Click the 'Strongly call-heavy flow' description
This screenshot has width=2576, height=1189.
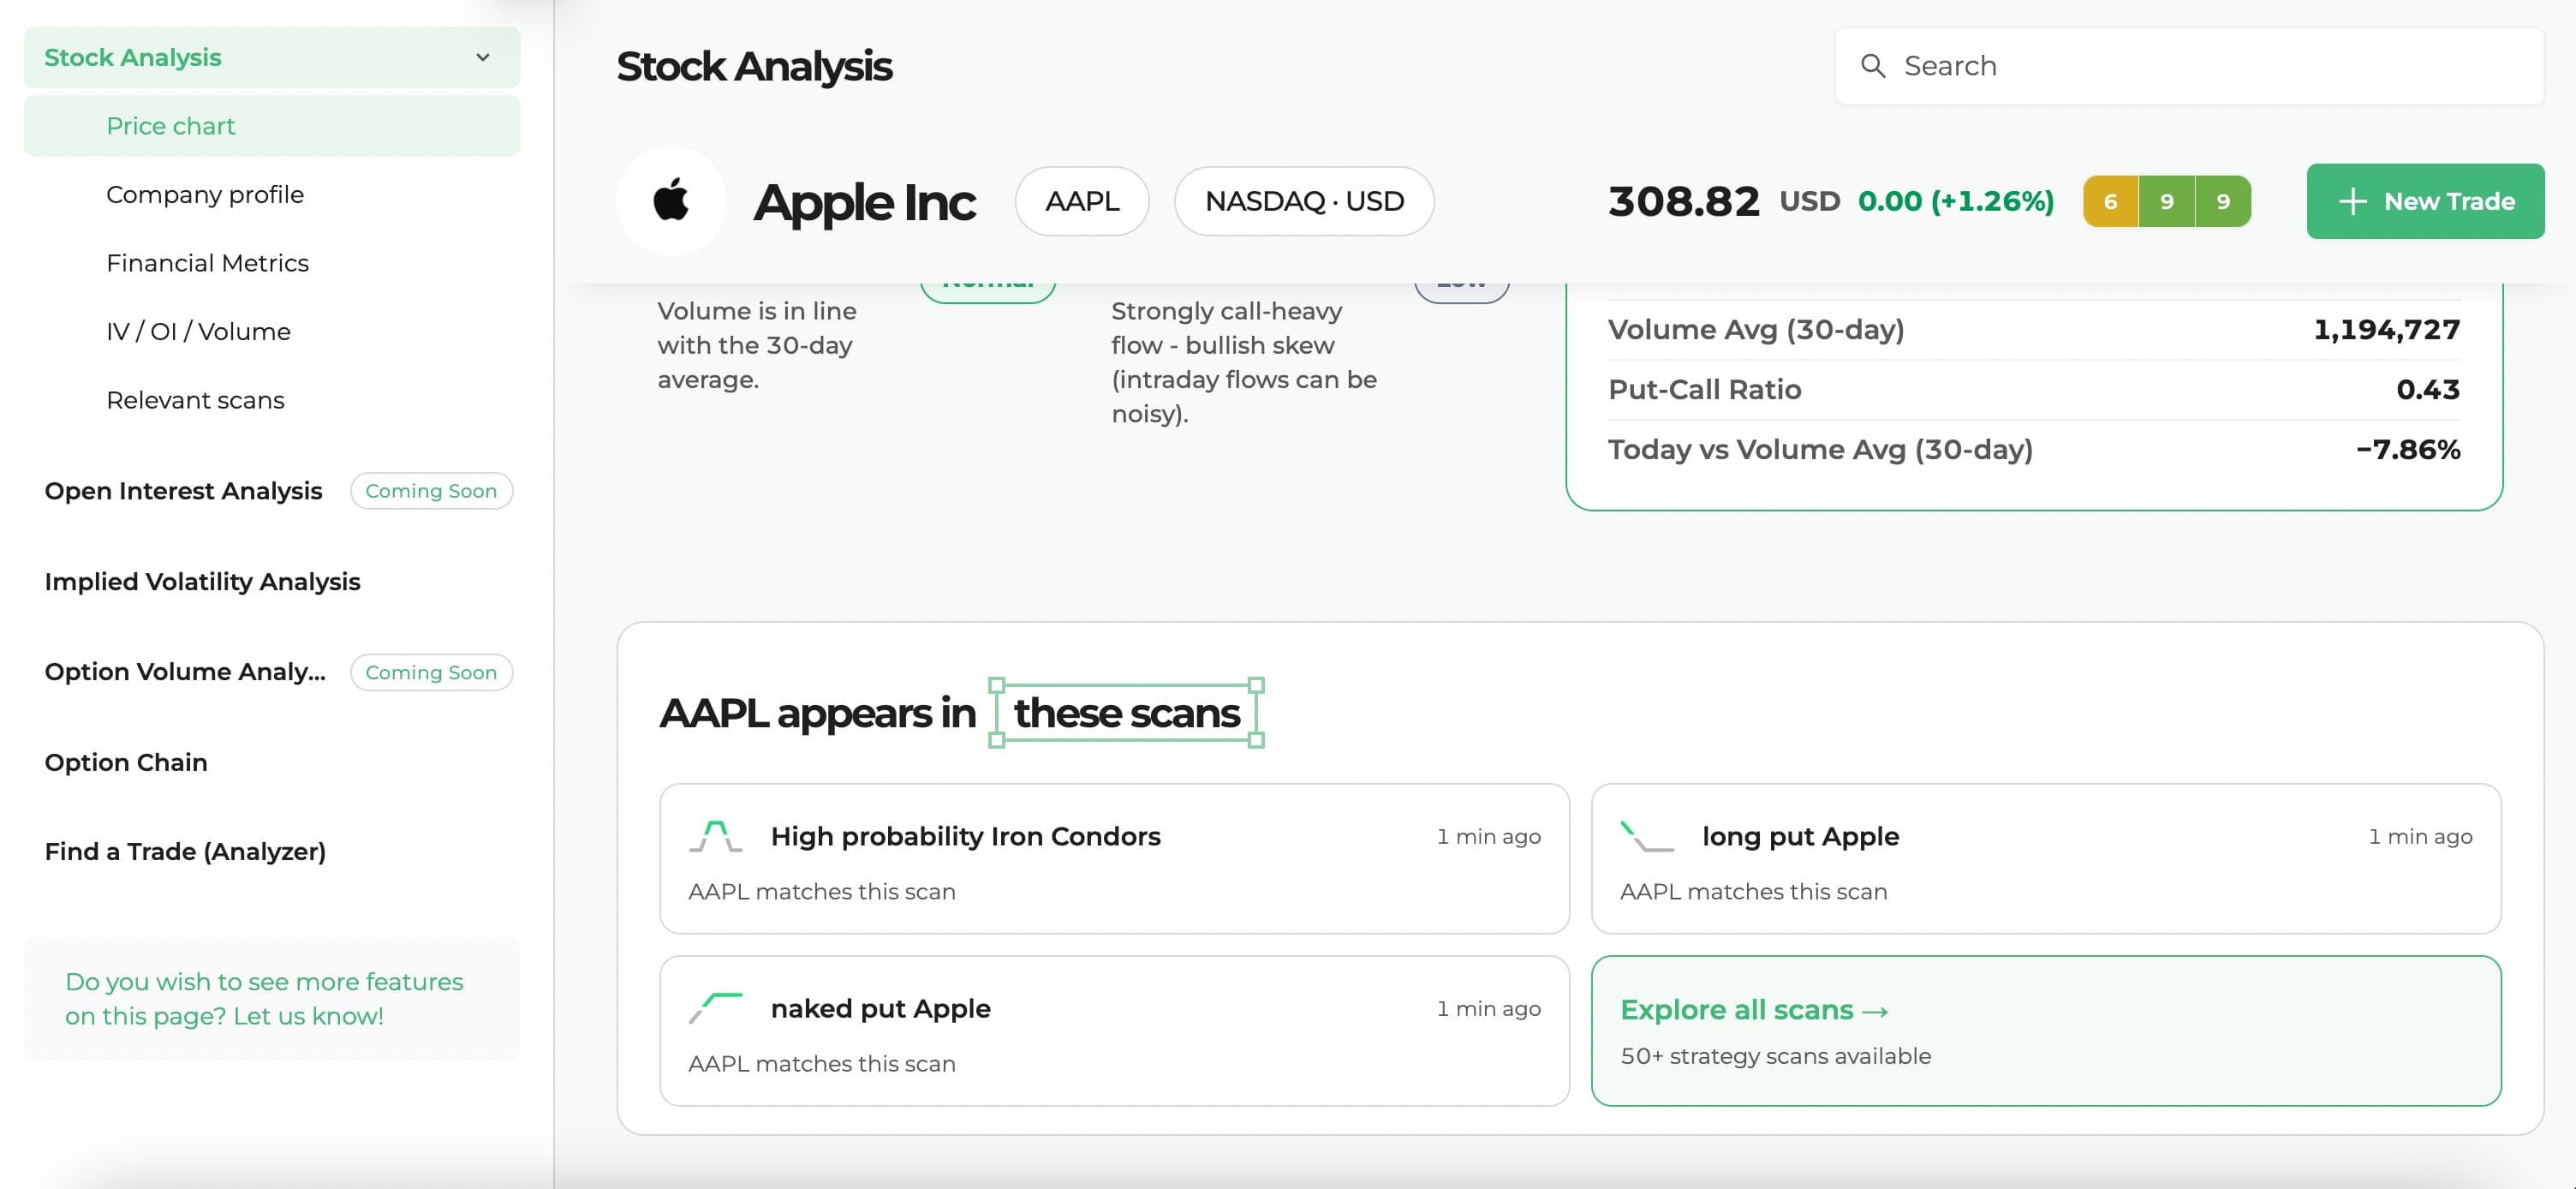click(x=1244, y=362)
